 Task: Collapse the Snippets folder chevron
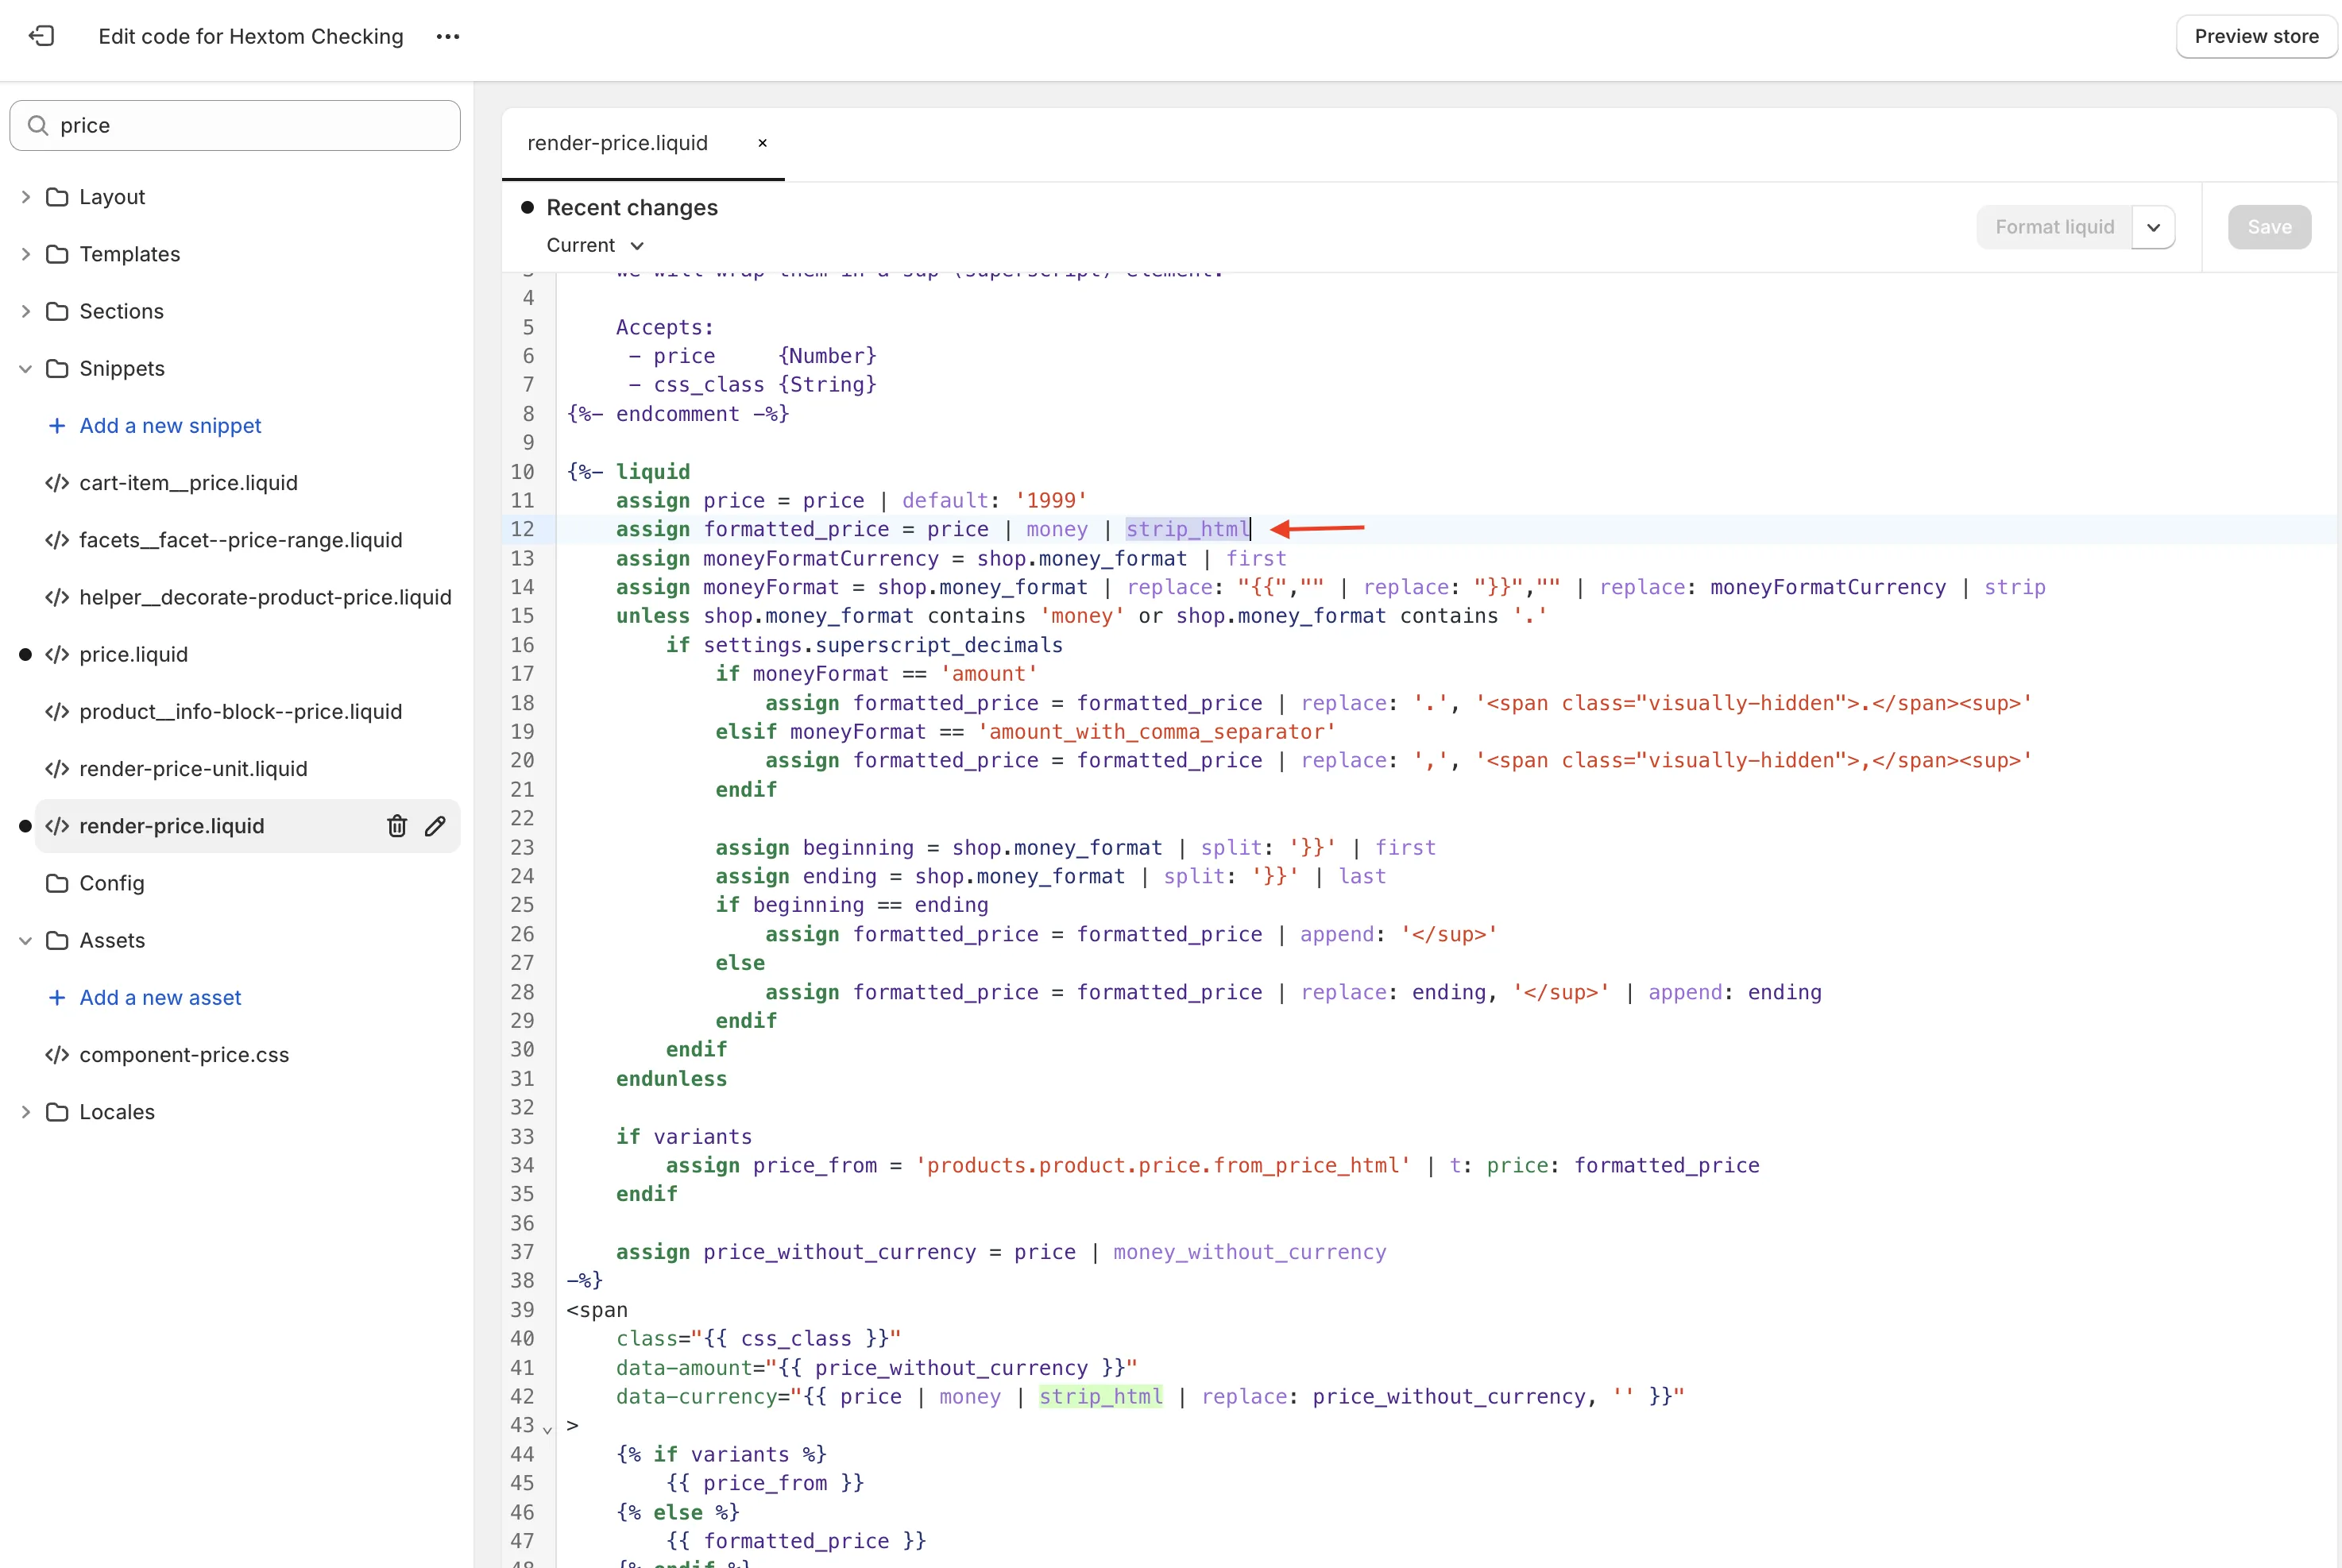[26, 368]
